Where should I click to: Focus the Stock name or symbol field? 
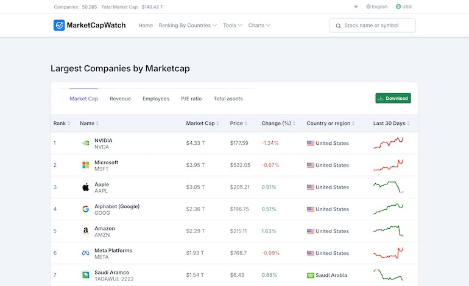[372, 26]
